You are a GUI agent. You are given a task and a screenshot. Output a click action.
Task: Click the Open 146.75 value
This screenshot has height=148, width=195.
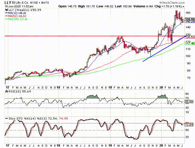coord(67,6)
